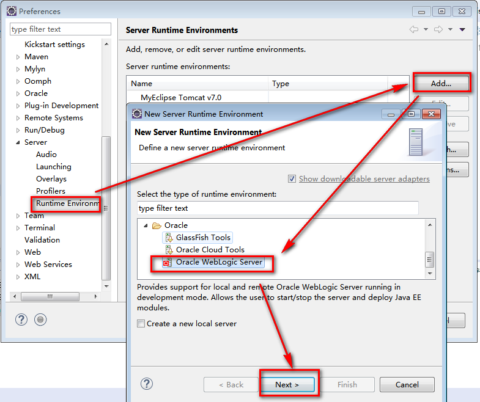Select Runtime Environments in the tree
Viewport: 480px width, 402px height.
click(x=68, y=203)
